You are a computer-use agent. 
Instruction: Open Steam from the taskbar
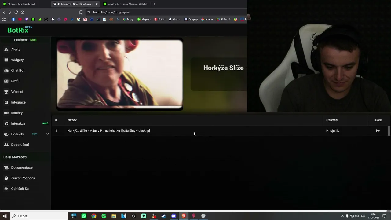pos(164,216)
